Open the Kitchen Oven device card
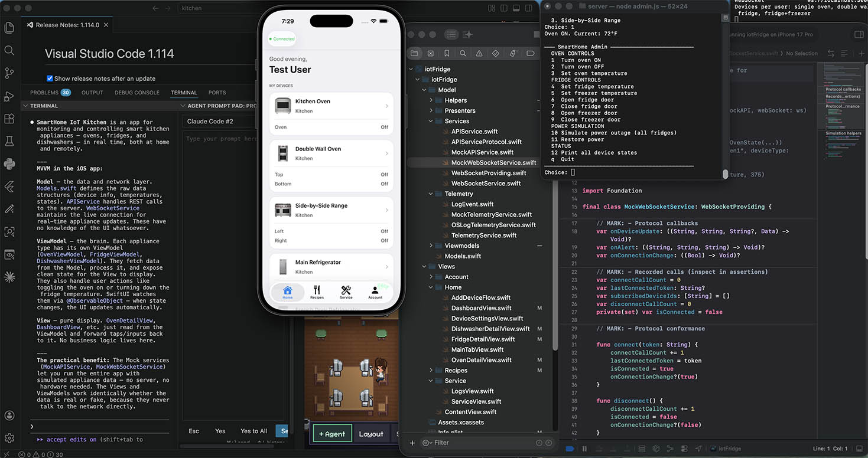The height and width of the screenshot is (458, 868). 331,106
